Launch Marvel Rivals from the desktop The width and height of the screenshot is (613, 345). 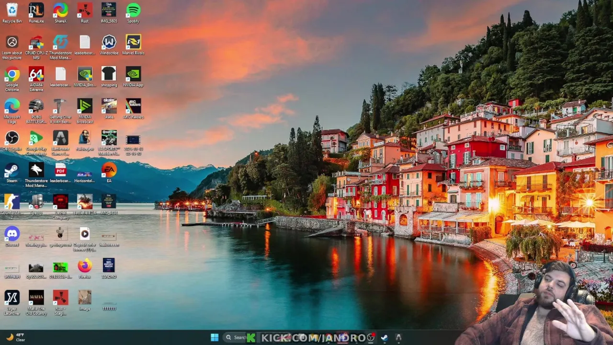pyautogui.click(x=133, y=45)
